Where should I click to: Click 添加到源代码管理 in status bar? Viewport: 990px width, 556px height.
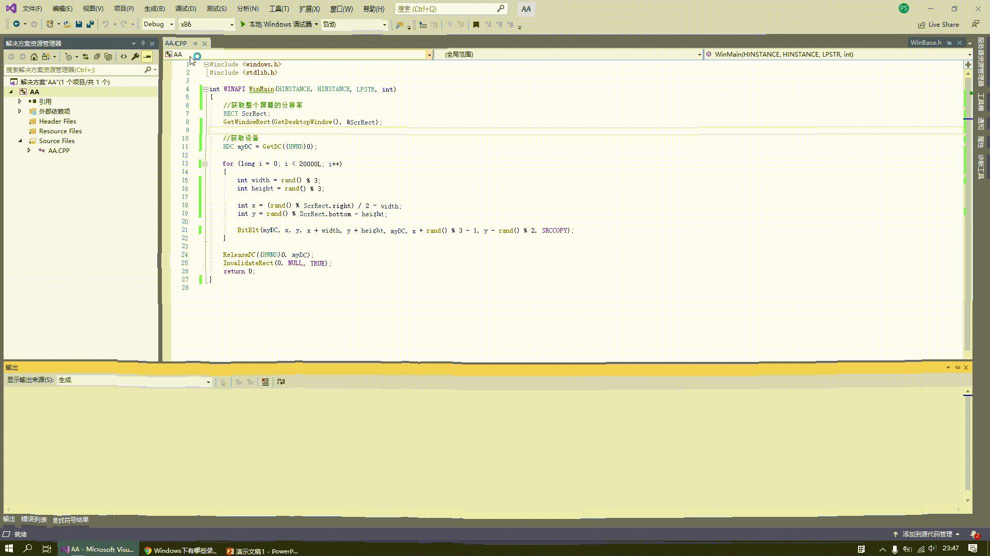tap(927, 534)
